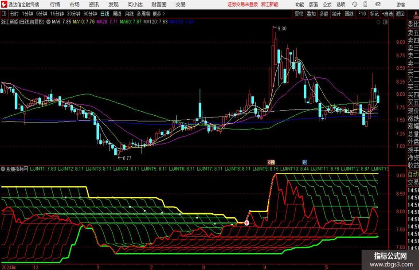Viewport: 419px width, 270px height.
Task: Open the 问小达 menu
Action: (135, 4)
